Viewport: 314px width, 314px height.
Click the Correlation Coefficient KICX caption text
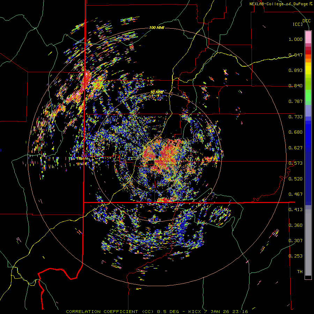(157, 312)
